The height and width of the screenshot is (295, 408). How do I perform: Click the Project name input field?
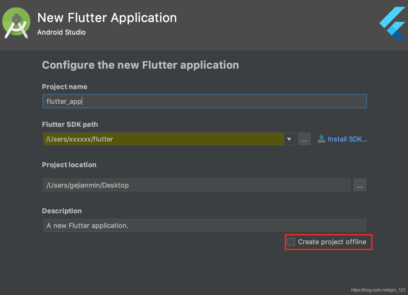coord(205,101)
